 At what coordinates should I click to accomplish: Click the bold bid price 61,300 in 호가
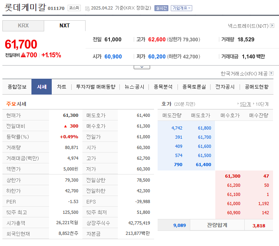tap(232, 176)
